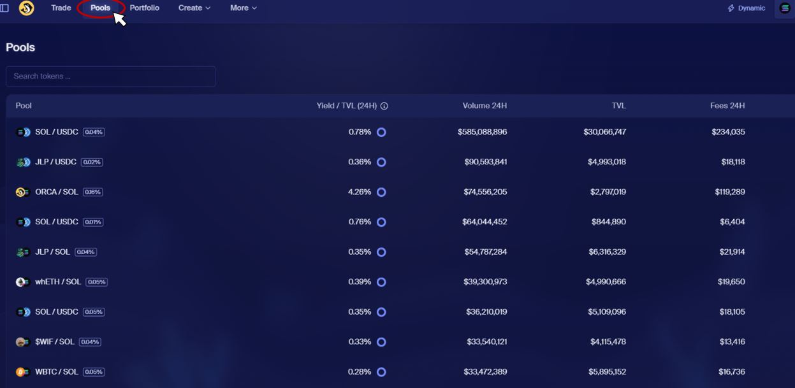Click the Dynamic priority fee button
The height and width of the screenshot is (388, 795).
click(x=747, y=8)
